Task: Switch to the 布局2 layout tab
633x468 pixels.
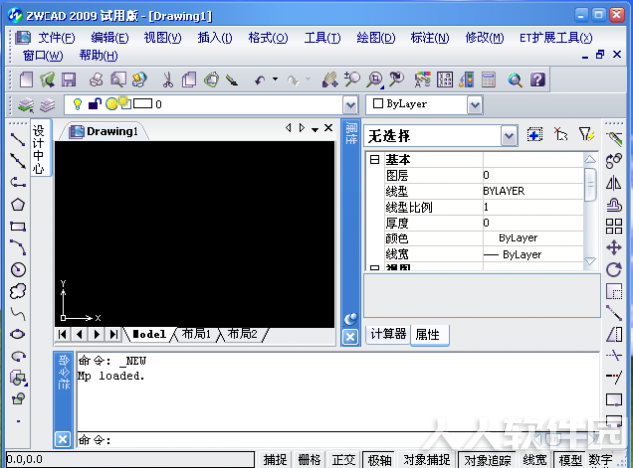Action: (242, 334)
